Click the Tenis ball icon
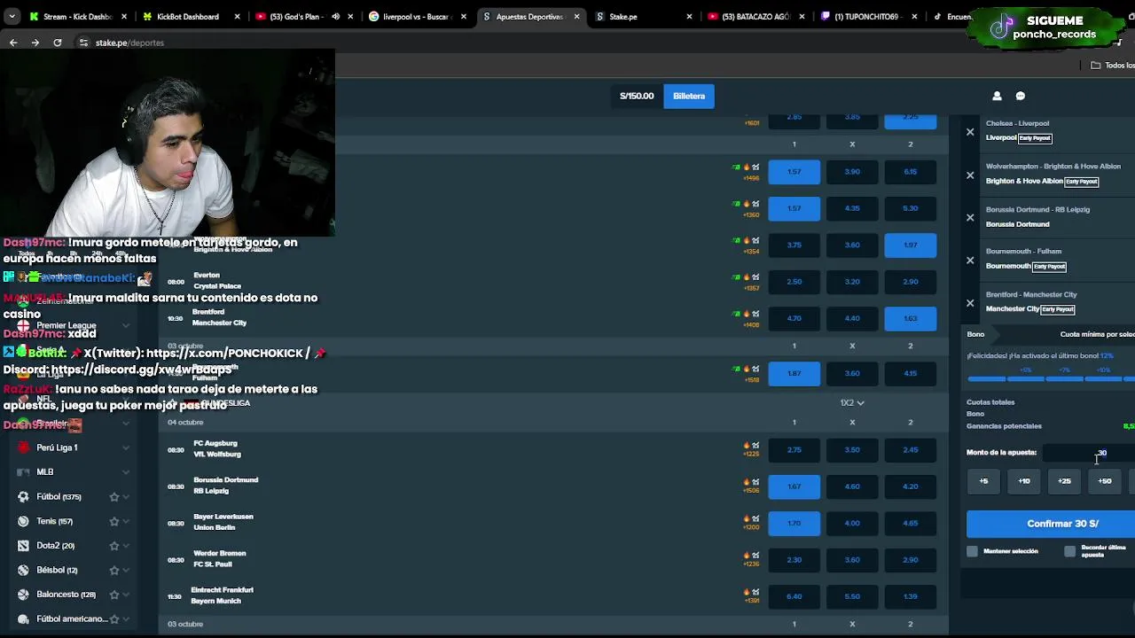 (x=23, y=521)
